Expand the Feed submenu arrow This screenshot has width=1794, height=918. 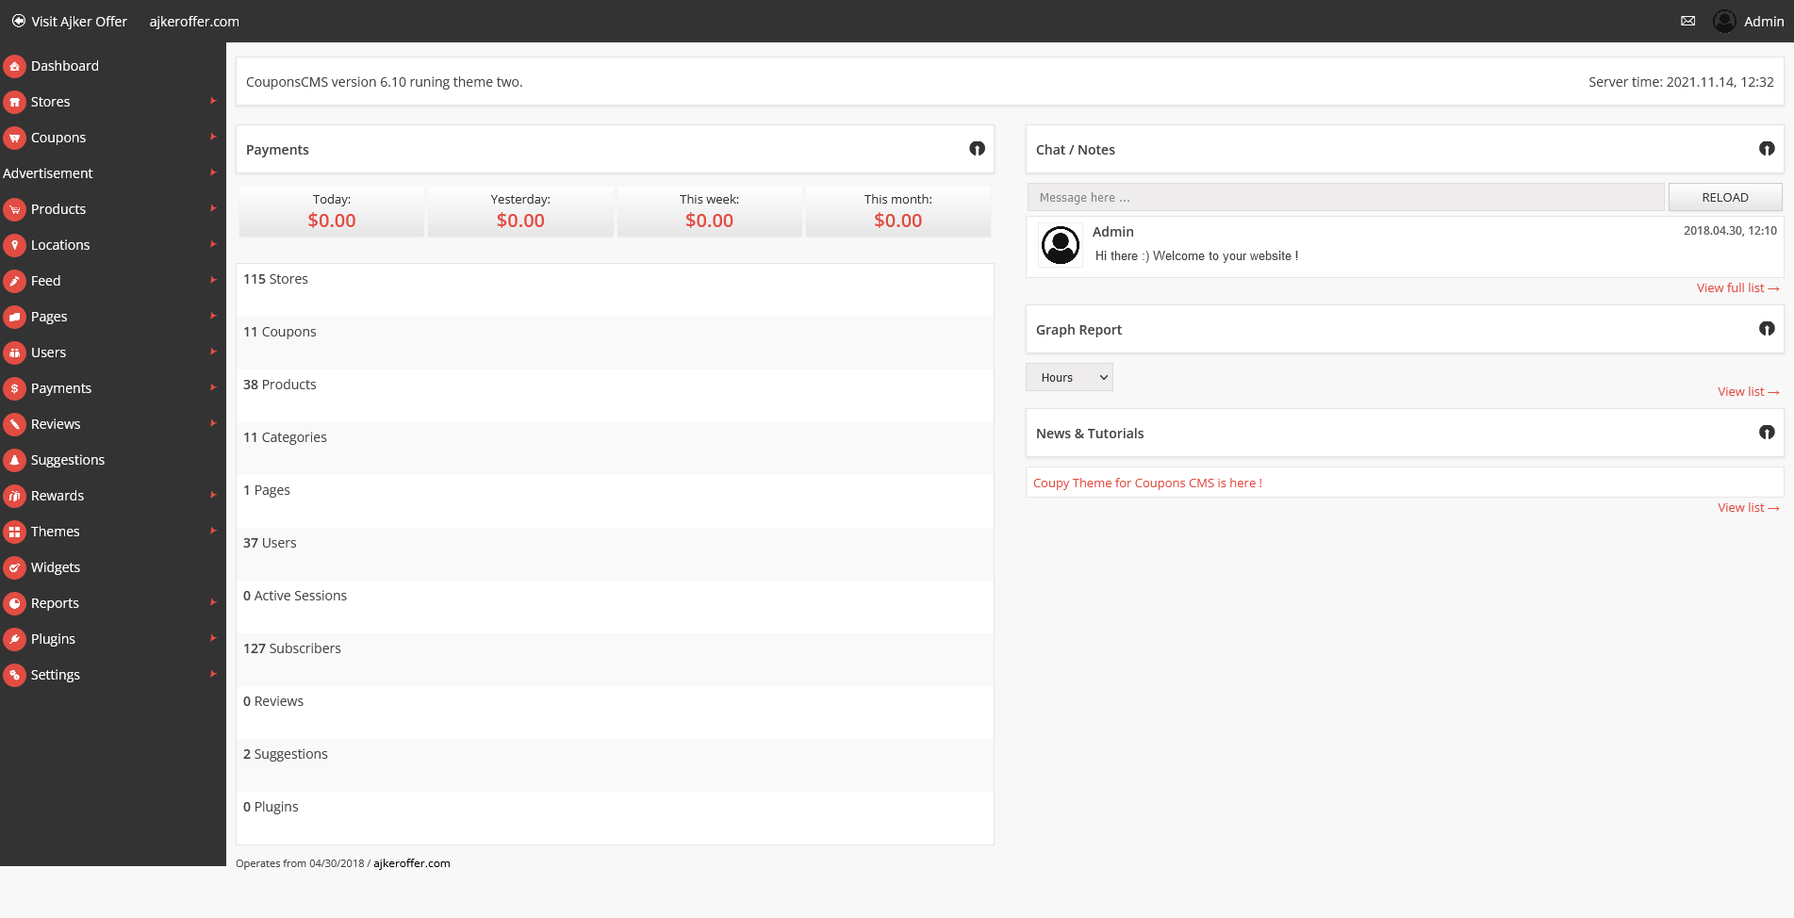coord(213,280)
